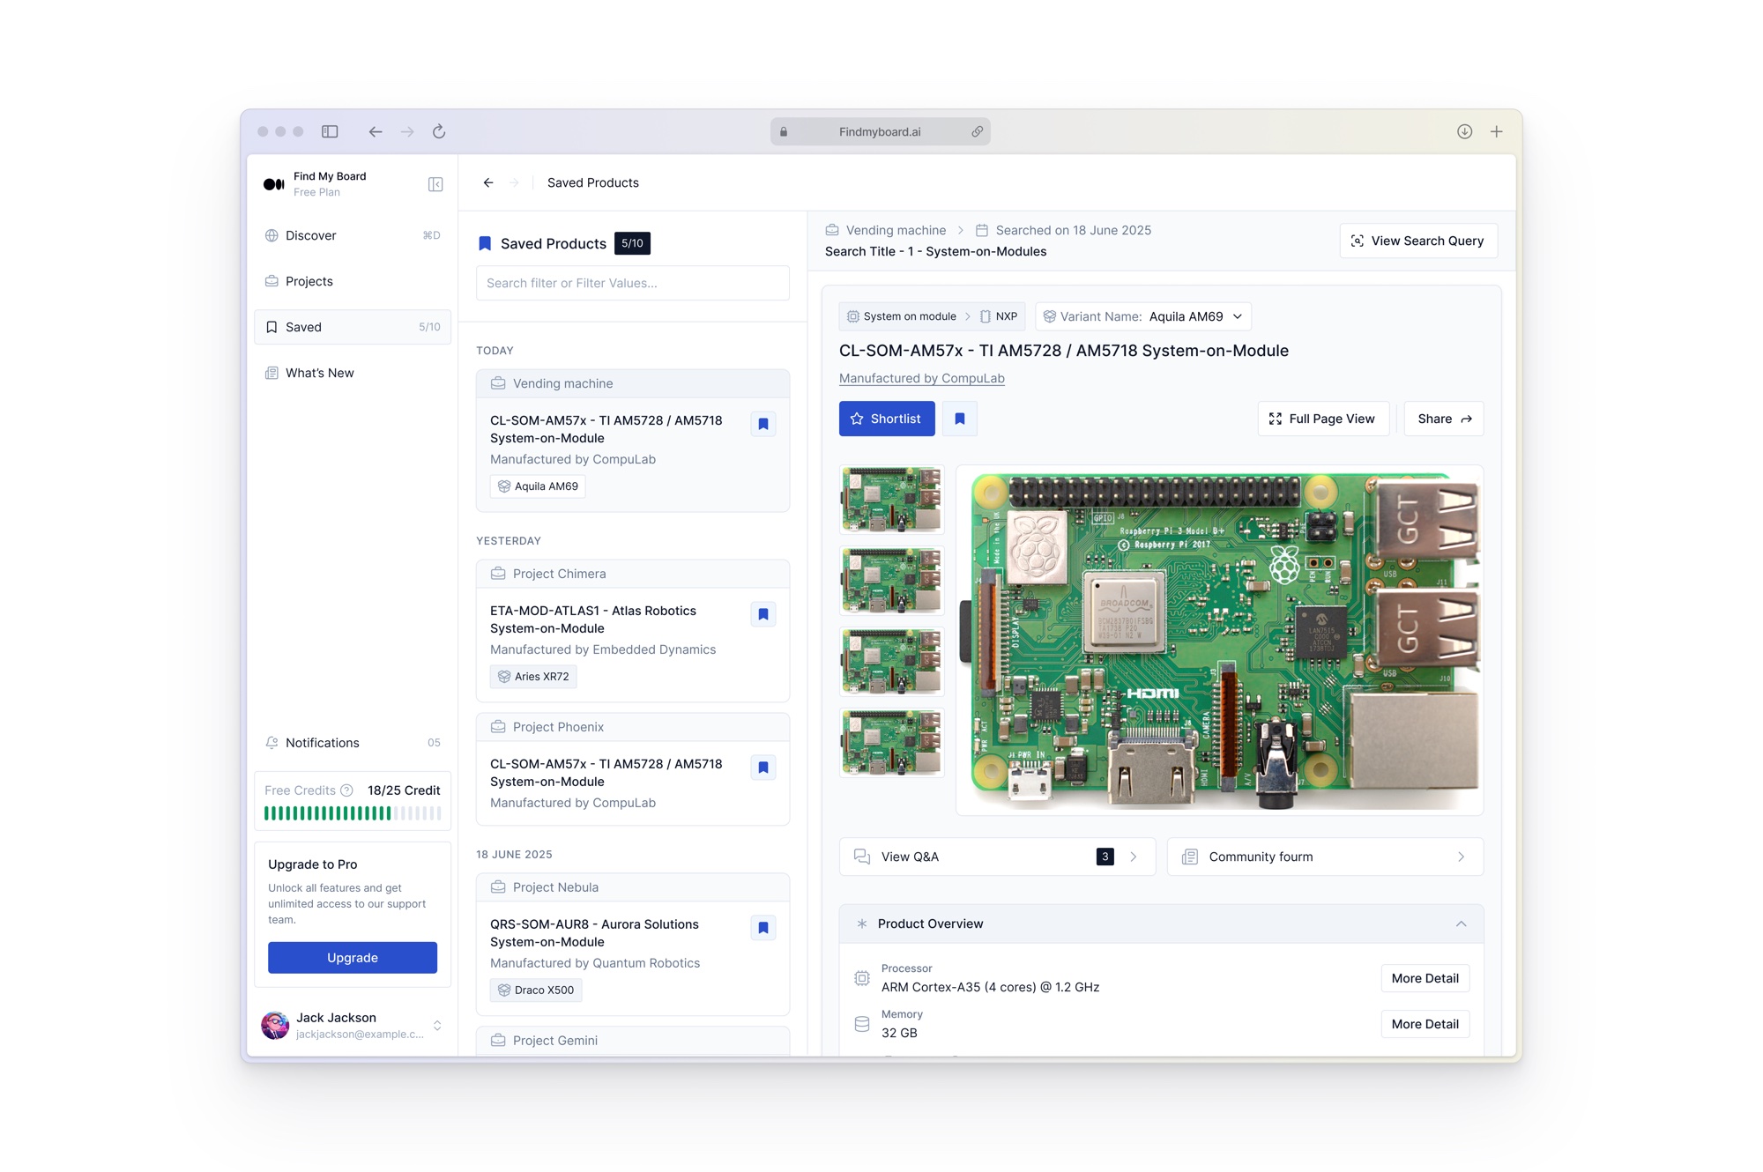Click the Aquila AM69 variant tag
Image resolution: width=1763 pixels, height=1172 pixels.
point(538,486)
